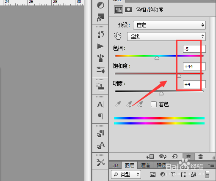The width and height of the screenshot is (216, 181).
Task: Click the lower color spectrum bar
Action: tap(159, 123)
